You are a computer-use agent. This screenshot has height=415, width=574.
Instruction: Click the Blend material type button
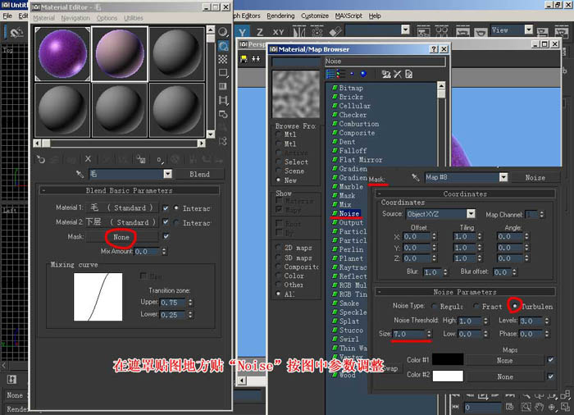[x=199, y=175]
